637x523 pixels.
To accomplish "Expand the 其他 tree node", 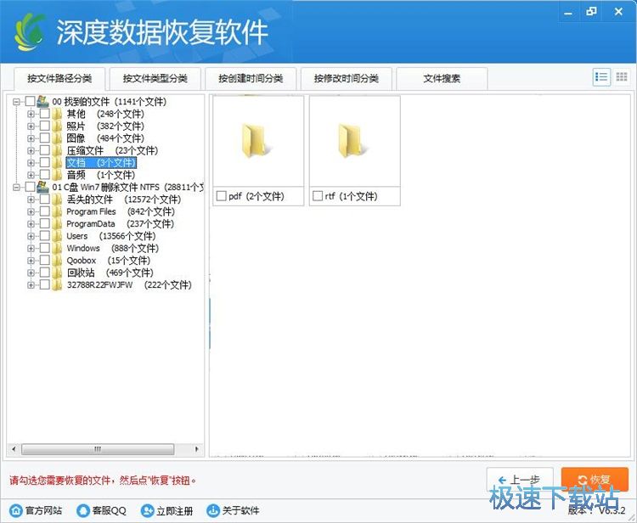I will click(31, 114).
